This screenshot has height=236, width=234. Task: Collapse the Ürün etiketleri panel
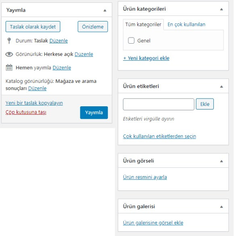221,86
